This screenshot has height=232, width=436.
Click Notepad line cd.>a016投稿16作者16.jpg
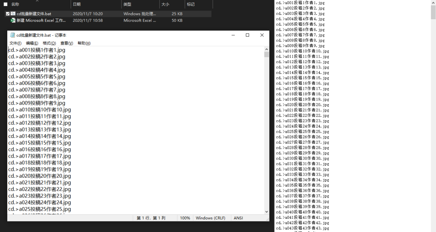[x=40, y=150]
